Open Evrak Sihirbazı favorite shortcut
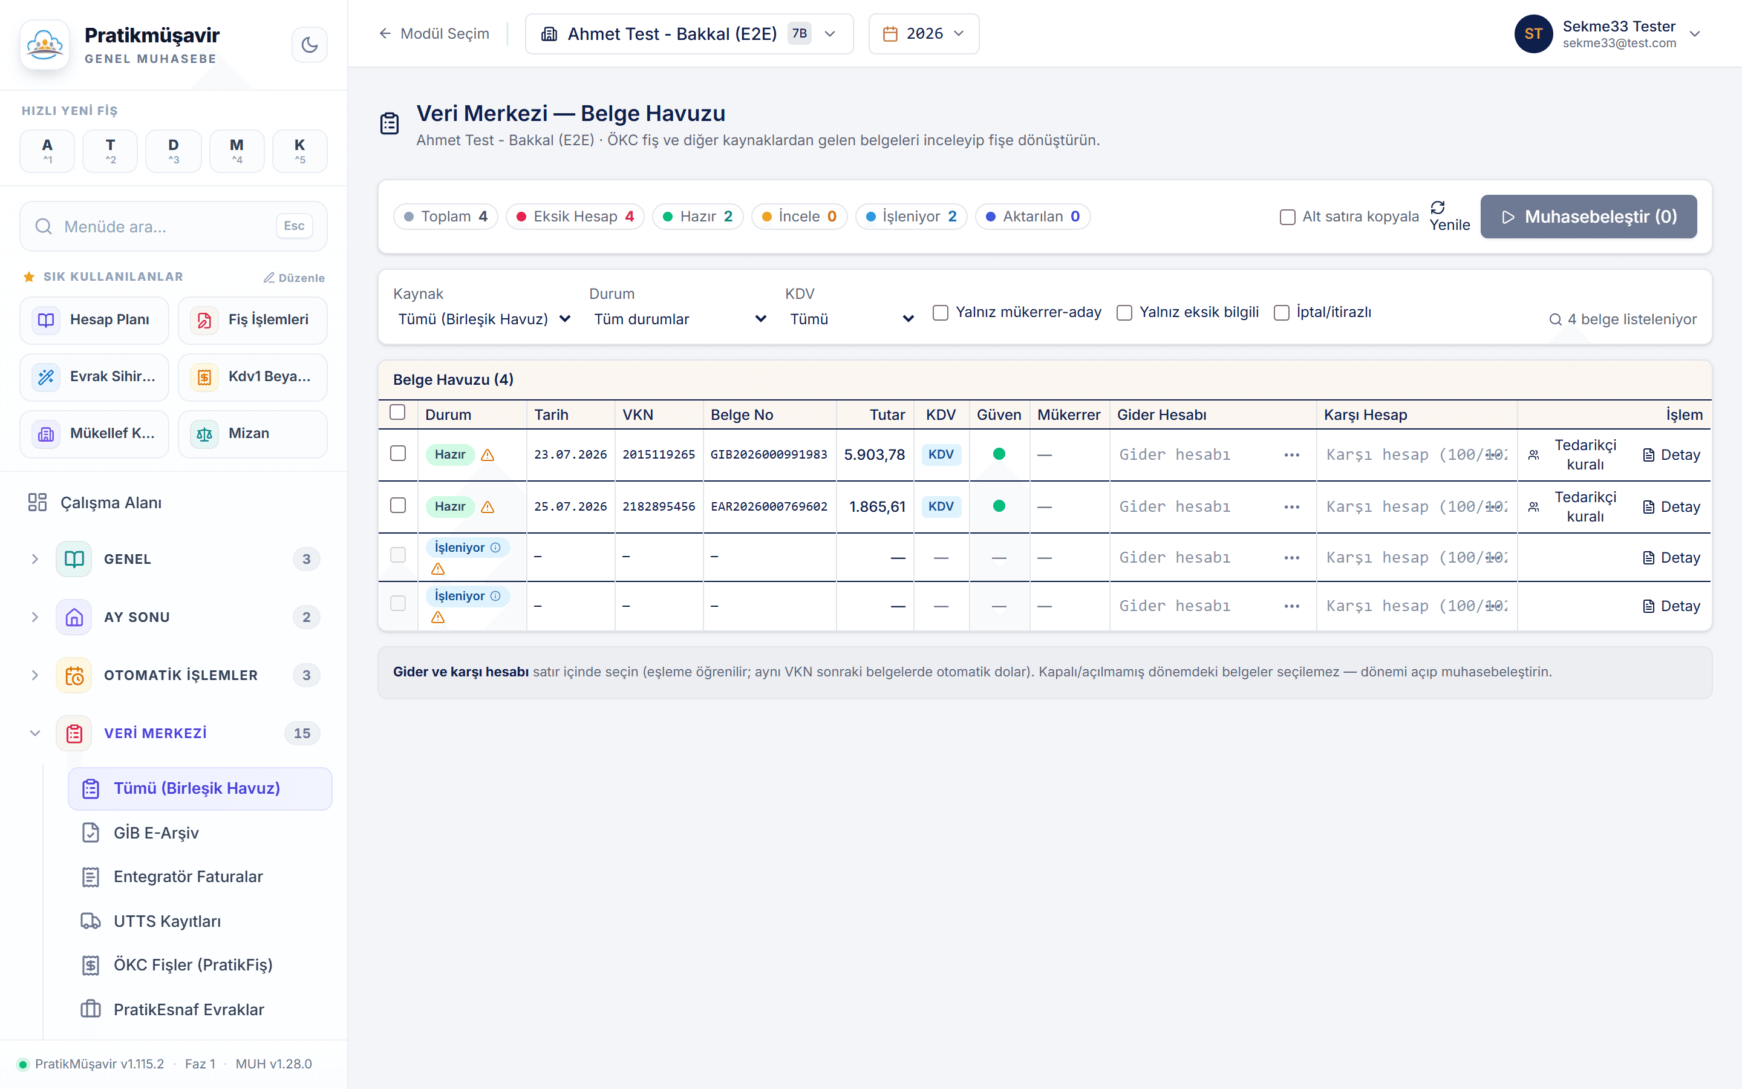 click(94, 377)
